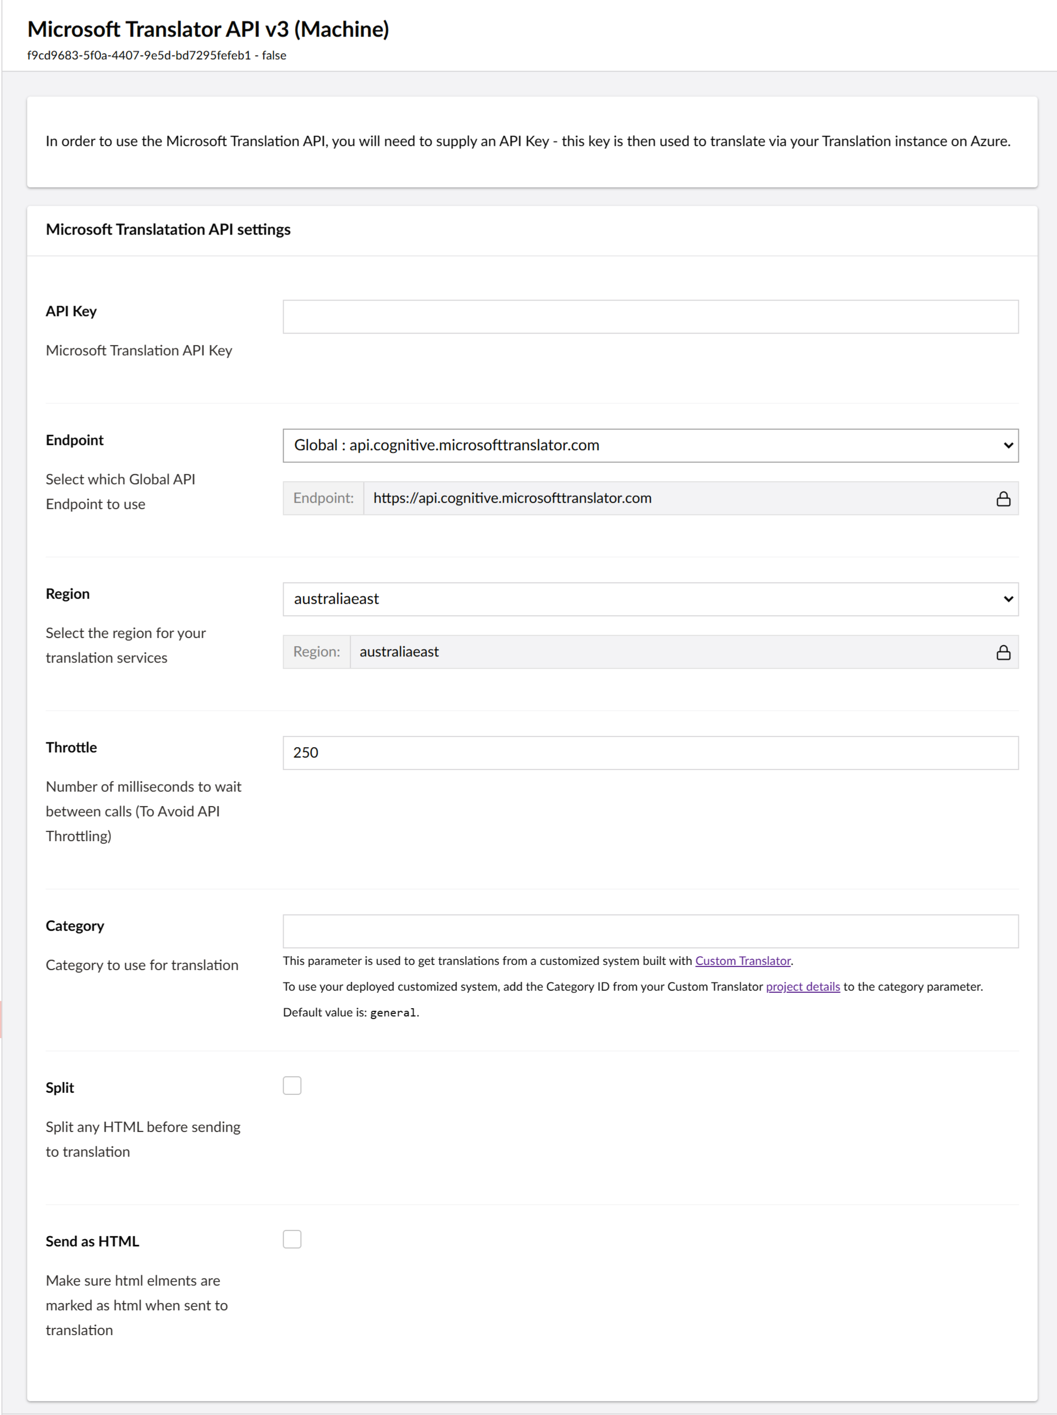
Task: Click the 'Region:' prefix label
Action: 317,652
